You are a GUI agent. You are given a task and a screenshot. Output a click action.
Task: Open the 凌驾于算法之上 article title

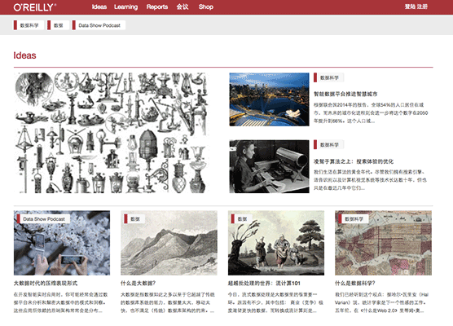pyautogui.click(x=354, y=161)
